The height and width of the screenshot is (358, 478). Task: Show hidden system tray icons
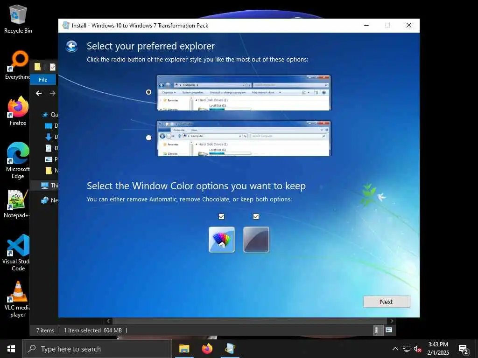(x=395, y=349)
